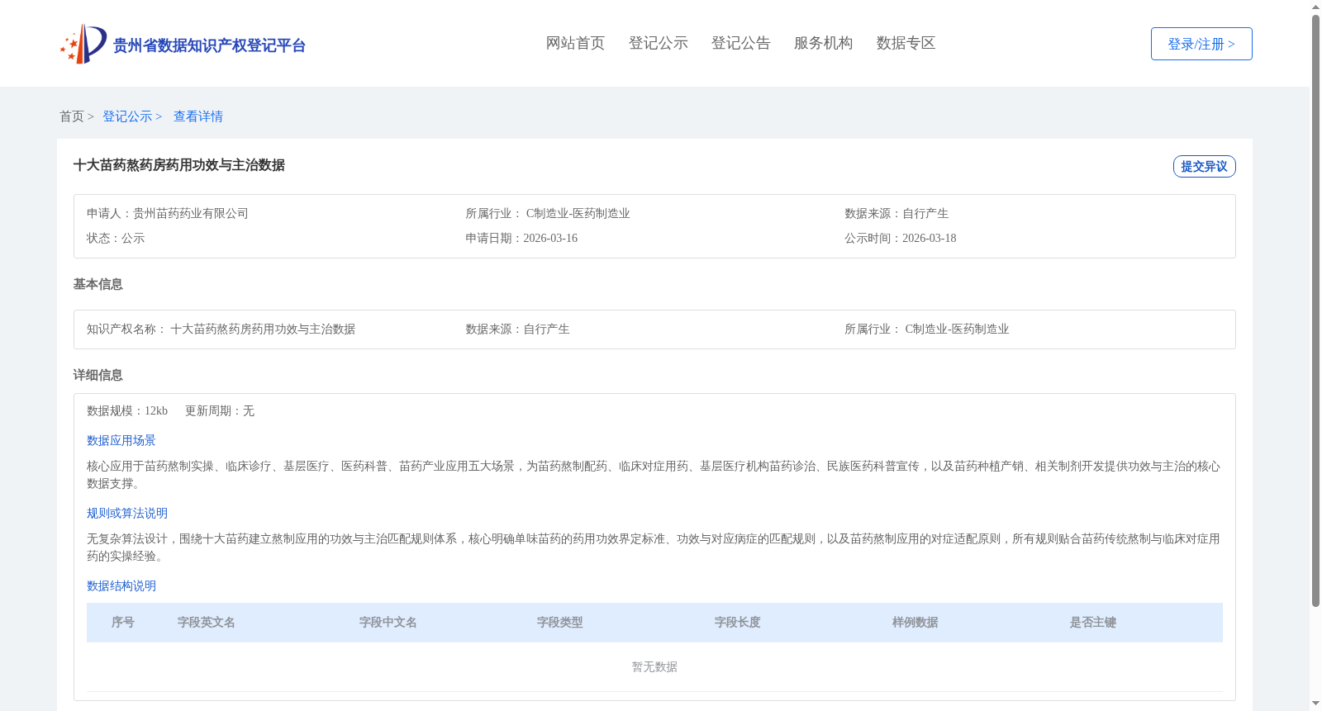Click 字段类型 column header
Image resolution: width=1322 pixels, height=711 pixels.
coord(560,622)
